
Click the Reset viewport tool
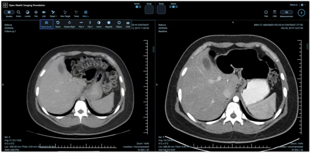(x=58, y=24)
